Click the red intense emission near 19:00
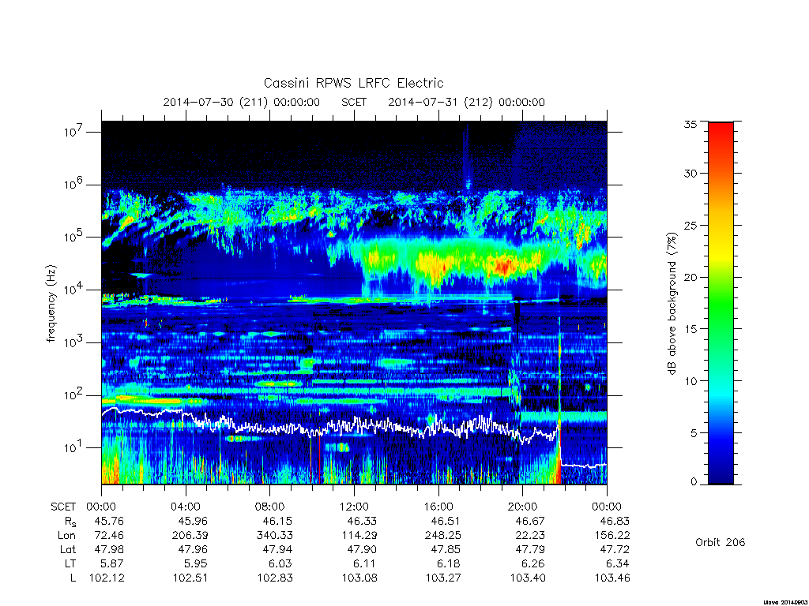The height and width of the screenshot is (606, 809). (503, 267)
